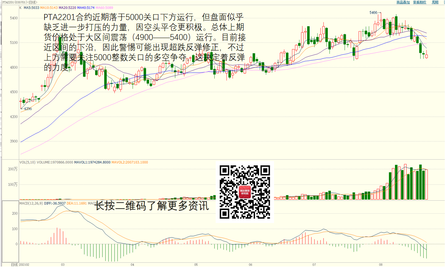Open the 周期 period menu

pos(435,2)
